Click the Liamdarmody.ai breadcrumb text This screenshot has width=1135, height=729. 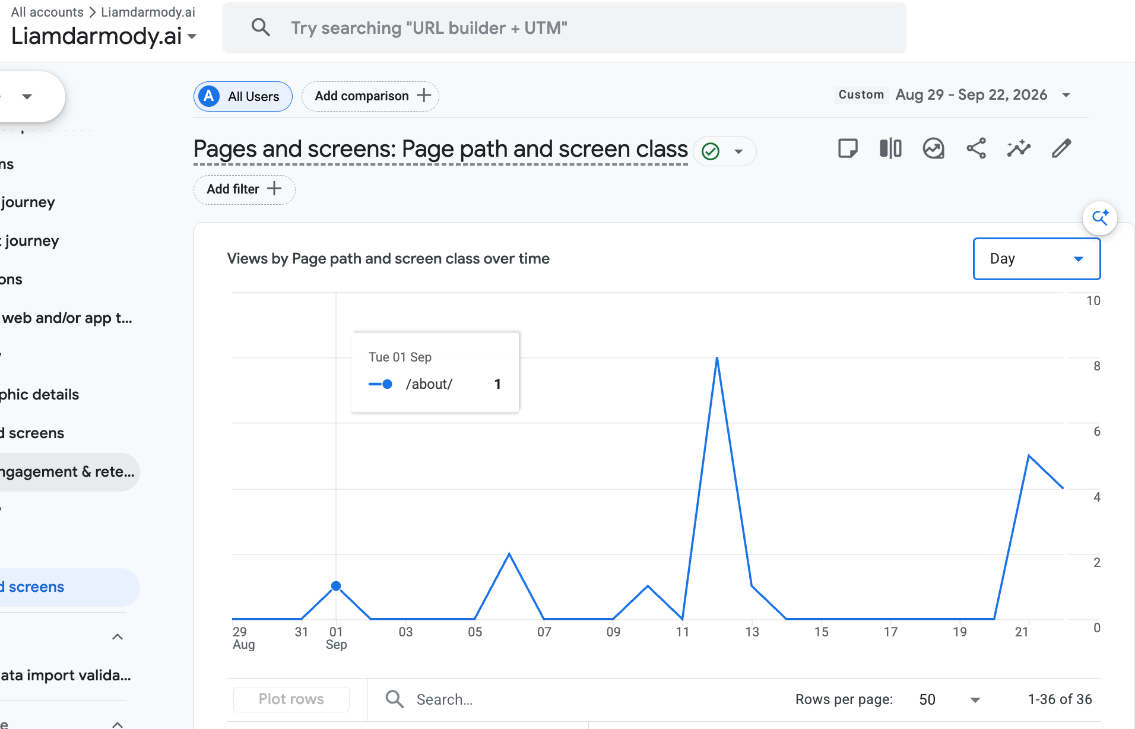point(148,12)
